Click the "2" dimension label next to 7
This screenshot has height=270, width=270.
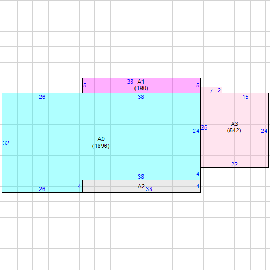pyautogui.click(x=219, y=90)
